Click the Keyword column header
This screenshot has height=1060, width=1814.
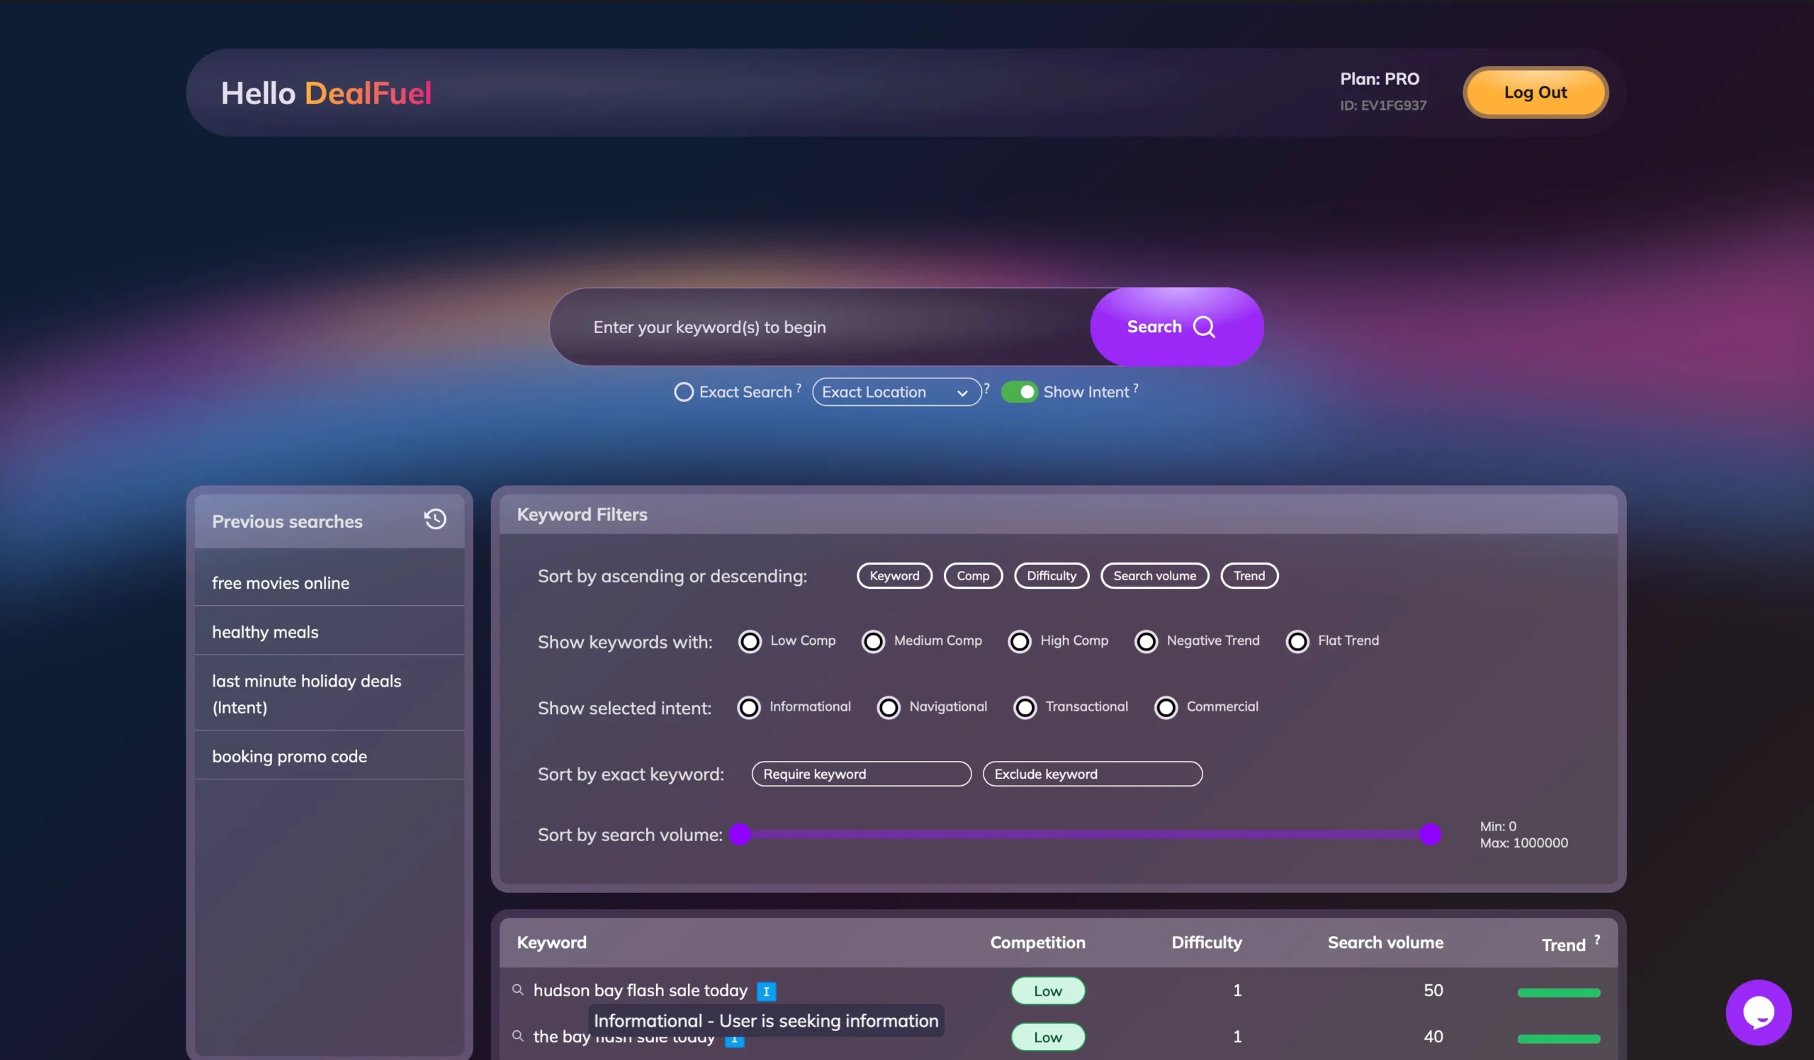pos(551,942)
